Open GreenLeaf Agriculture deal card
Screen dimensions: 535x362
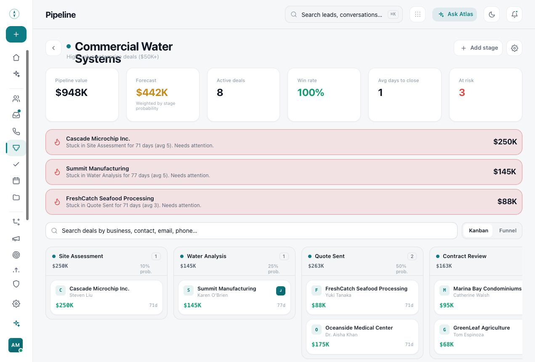(478, 336)
